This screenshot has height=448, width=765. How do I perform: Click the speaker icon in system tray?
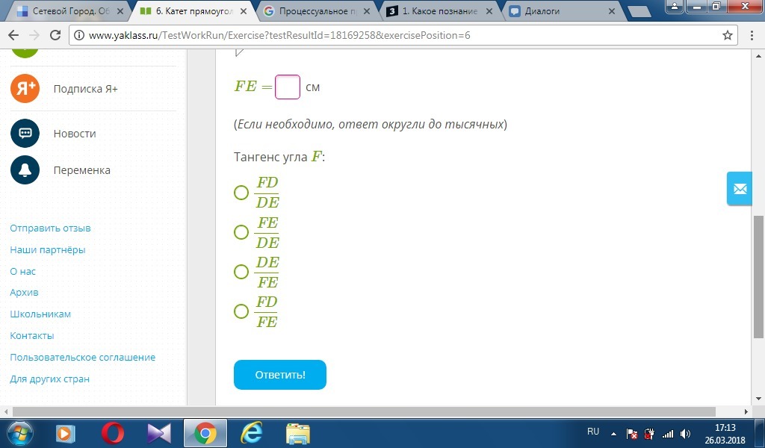click(x=684, y=433)
